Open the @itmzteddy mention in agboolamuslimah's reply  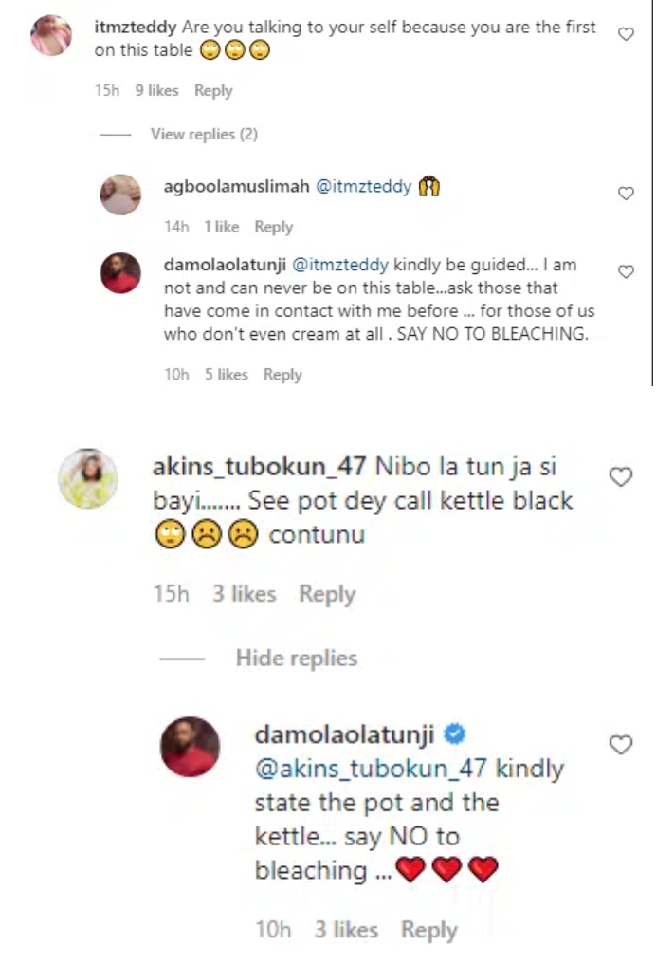pyautogui.click(x=363, y=187)
